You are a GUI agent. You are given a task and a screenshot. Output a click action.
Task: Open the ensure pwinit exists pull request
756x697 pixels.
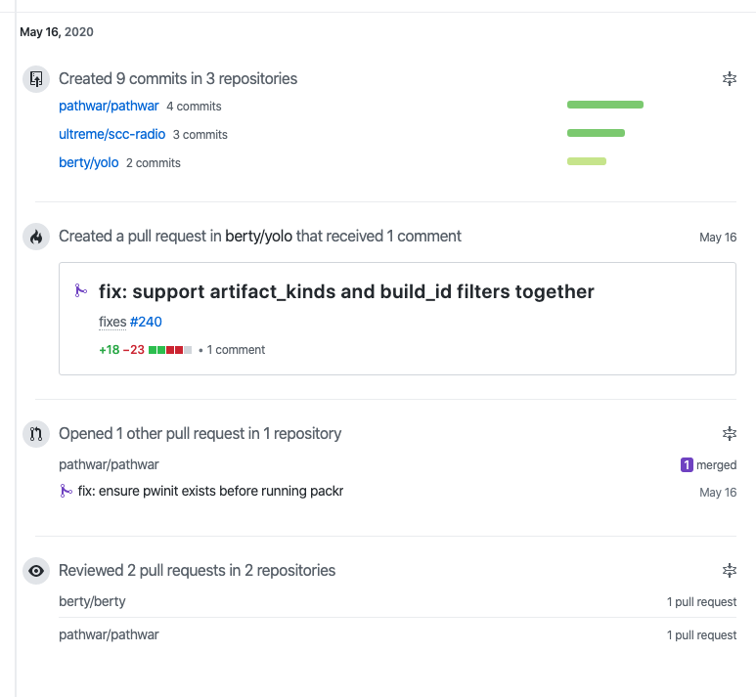click(x=210, y=491)
